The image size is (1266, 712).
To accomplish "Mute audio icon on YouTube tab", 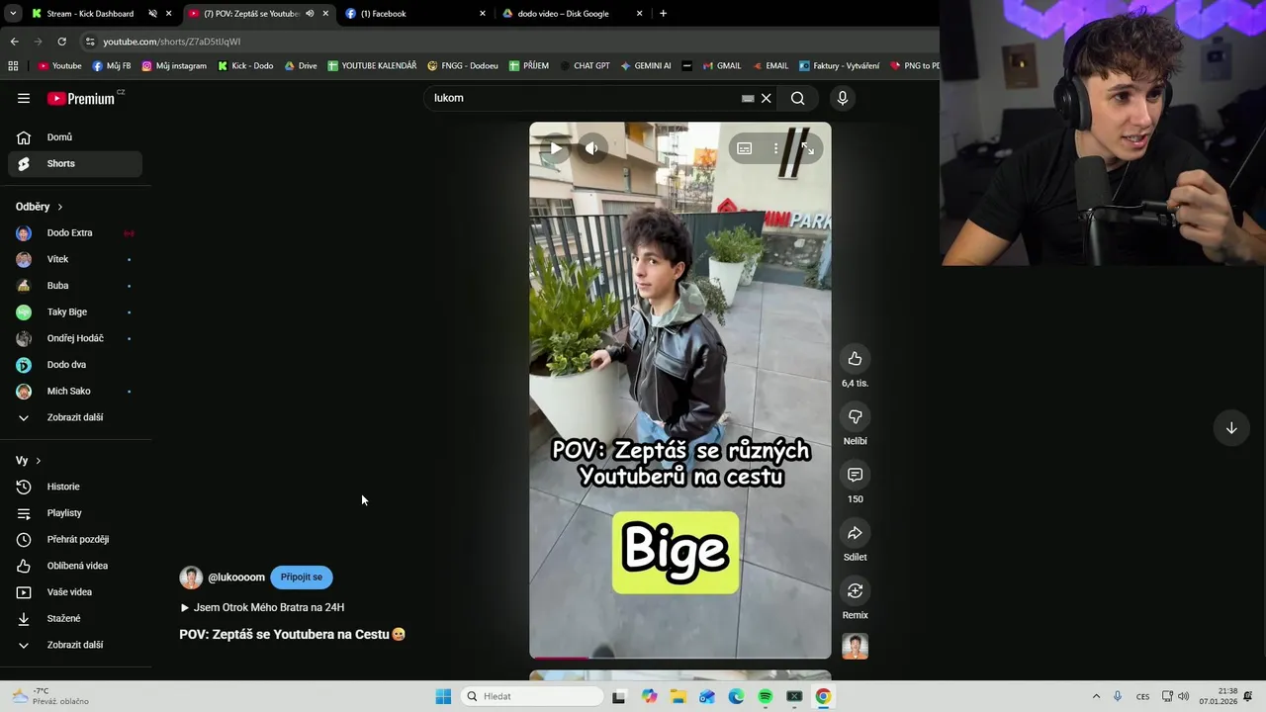I will coord(310,14).
